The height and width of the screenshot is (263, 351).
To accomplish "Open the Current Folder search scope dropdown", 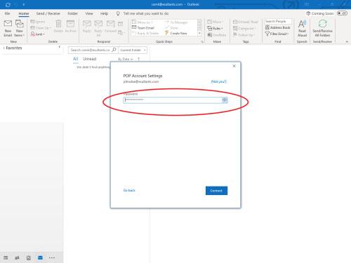I will [133, 50].
